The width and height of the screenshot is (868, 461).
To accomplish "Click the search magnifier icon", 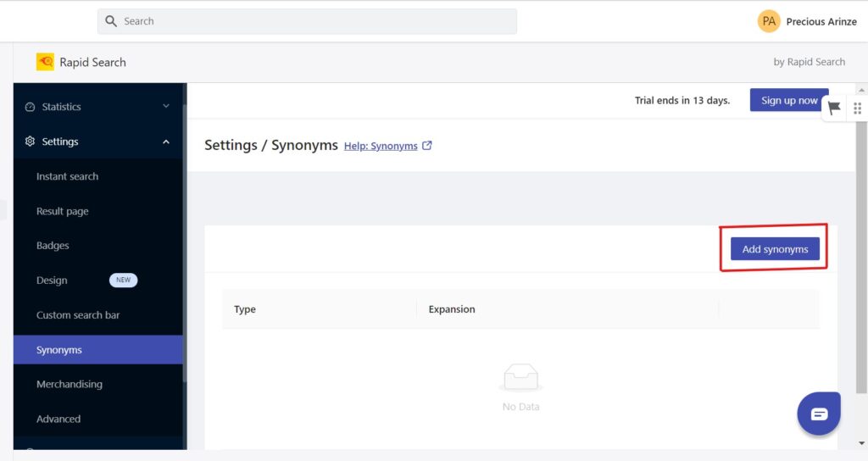I will pos(111,21).
